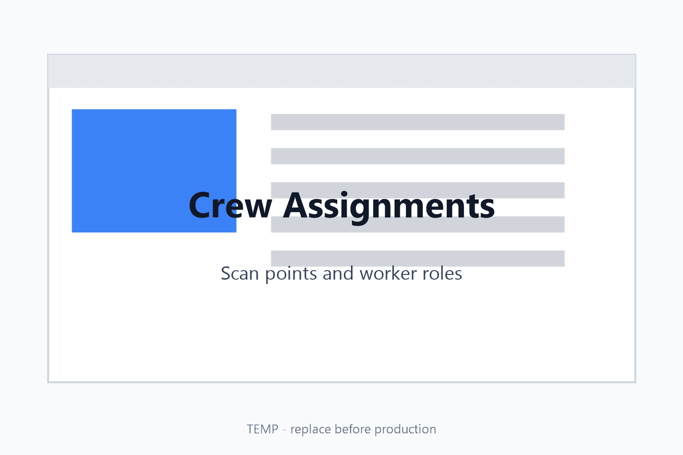The width and height of the screenshot is (683, 455).
Task: Select the second gray placeholder text line
Action: pos(418,156)
